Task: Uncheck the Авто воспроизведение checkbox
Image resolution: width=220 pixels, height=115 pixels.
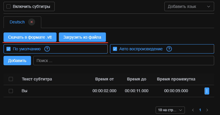Action: (115, 49)
